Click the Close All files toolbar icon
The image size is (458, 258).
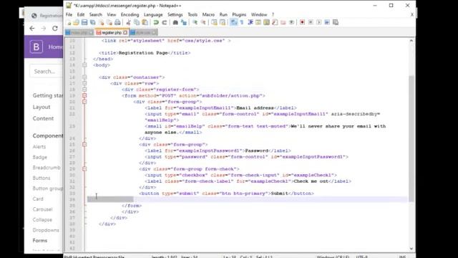pos(109,22)
